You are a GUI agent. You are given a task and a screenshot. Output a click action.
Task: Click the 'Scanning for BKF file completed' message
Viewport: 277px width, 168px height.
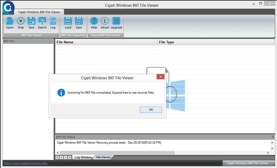pyautogui.click(x=111, y=93)
